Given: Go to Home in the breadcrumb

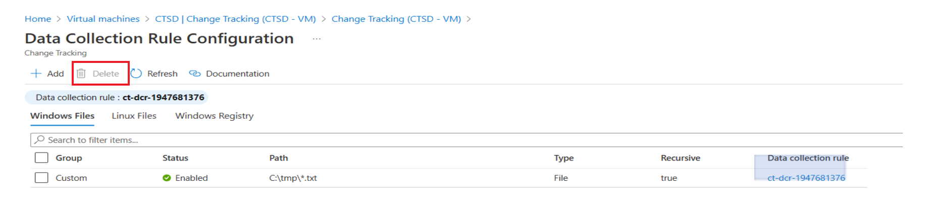Looking at the screenshot, I should pyautogui.click(x=38, y=19).
